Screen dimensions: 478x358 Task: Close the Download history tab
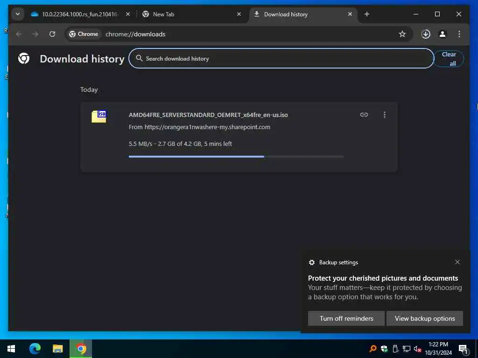click(x=350, y=14)
